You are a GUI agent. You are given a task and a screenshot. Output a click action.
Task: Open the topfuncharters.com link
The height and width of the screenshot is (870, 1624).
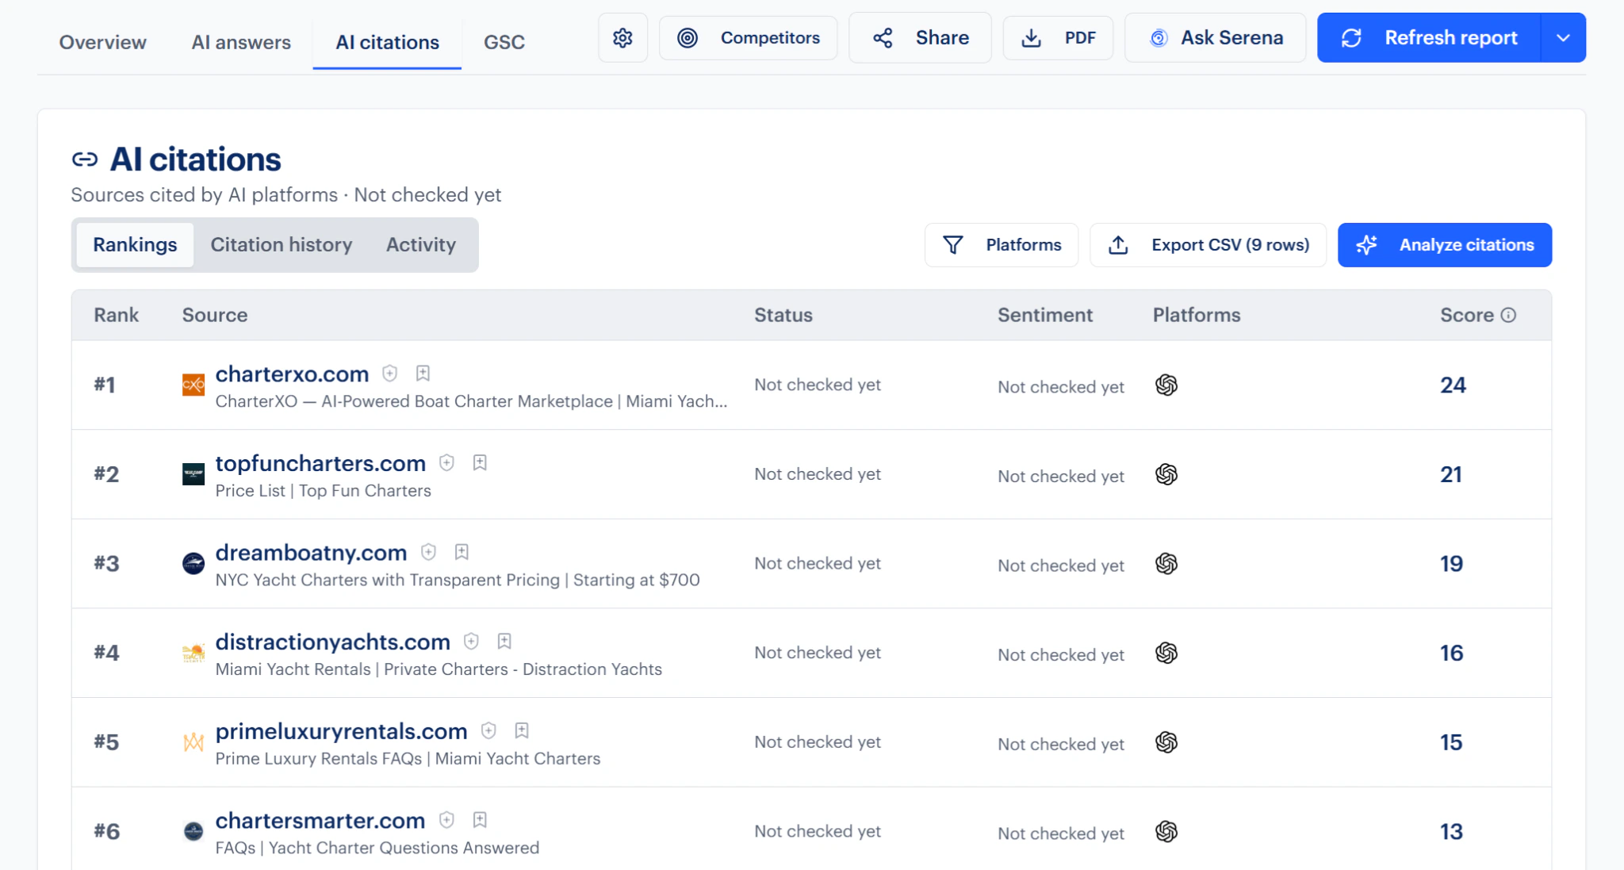point(320,463)
